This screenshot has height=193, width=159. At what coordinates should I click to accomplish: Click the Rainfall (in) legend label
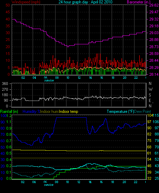click(9, 112)
